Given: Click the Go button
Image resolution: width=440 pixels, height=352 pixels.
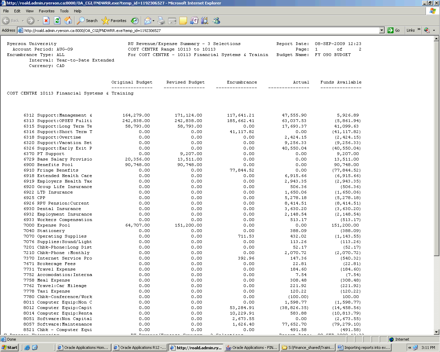Looking at the screenshot, I should point(394,30).
